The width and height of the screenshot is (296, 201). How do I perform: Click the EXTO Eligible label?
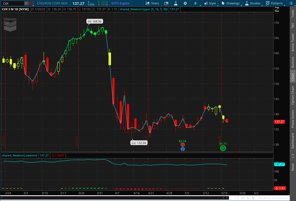pos(120,4)
